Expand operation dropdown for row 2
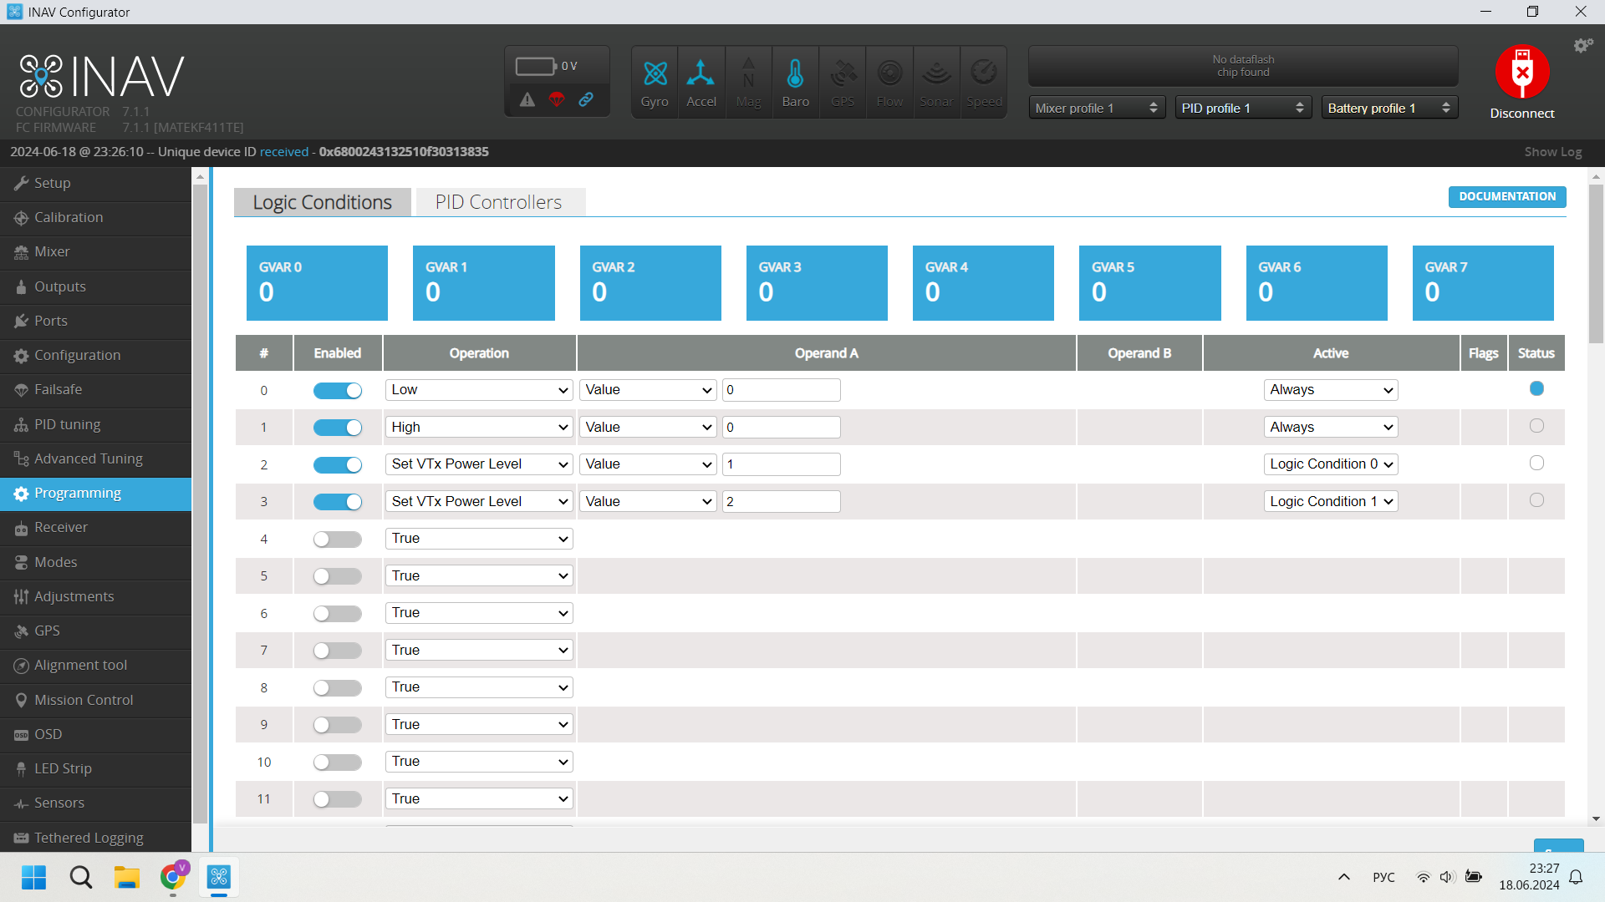1605x902 pixels. [x=479, y=464]
